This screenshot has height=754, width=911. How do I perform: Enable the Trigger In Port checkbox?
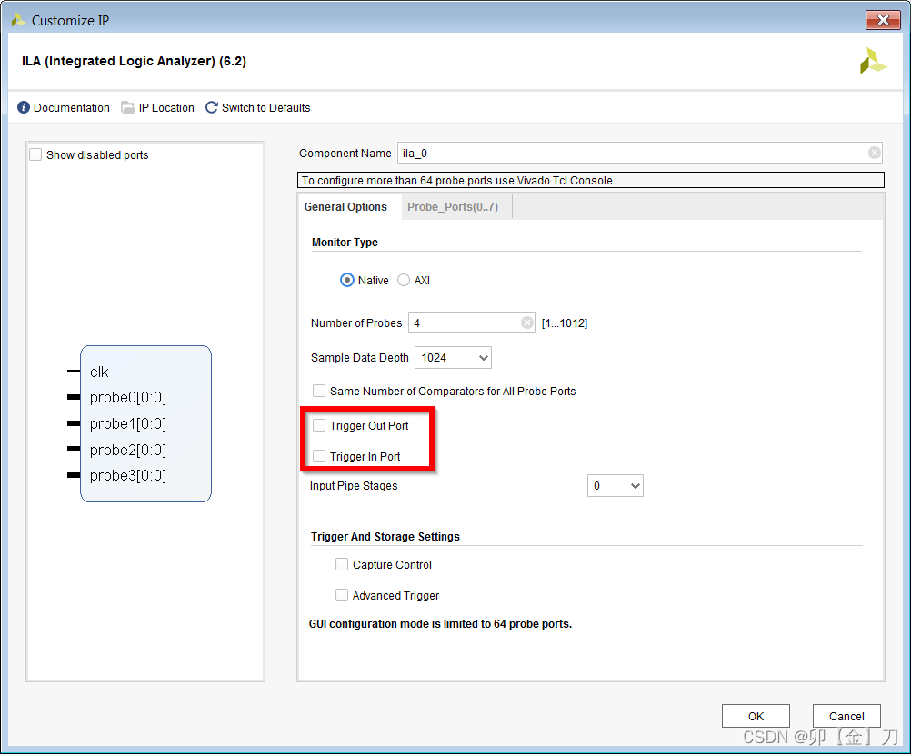(319, 456)
